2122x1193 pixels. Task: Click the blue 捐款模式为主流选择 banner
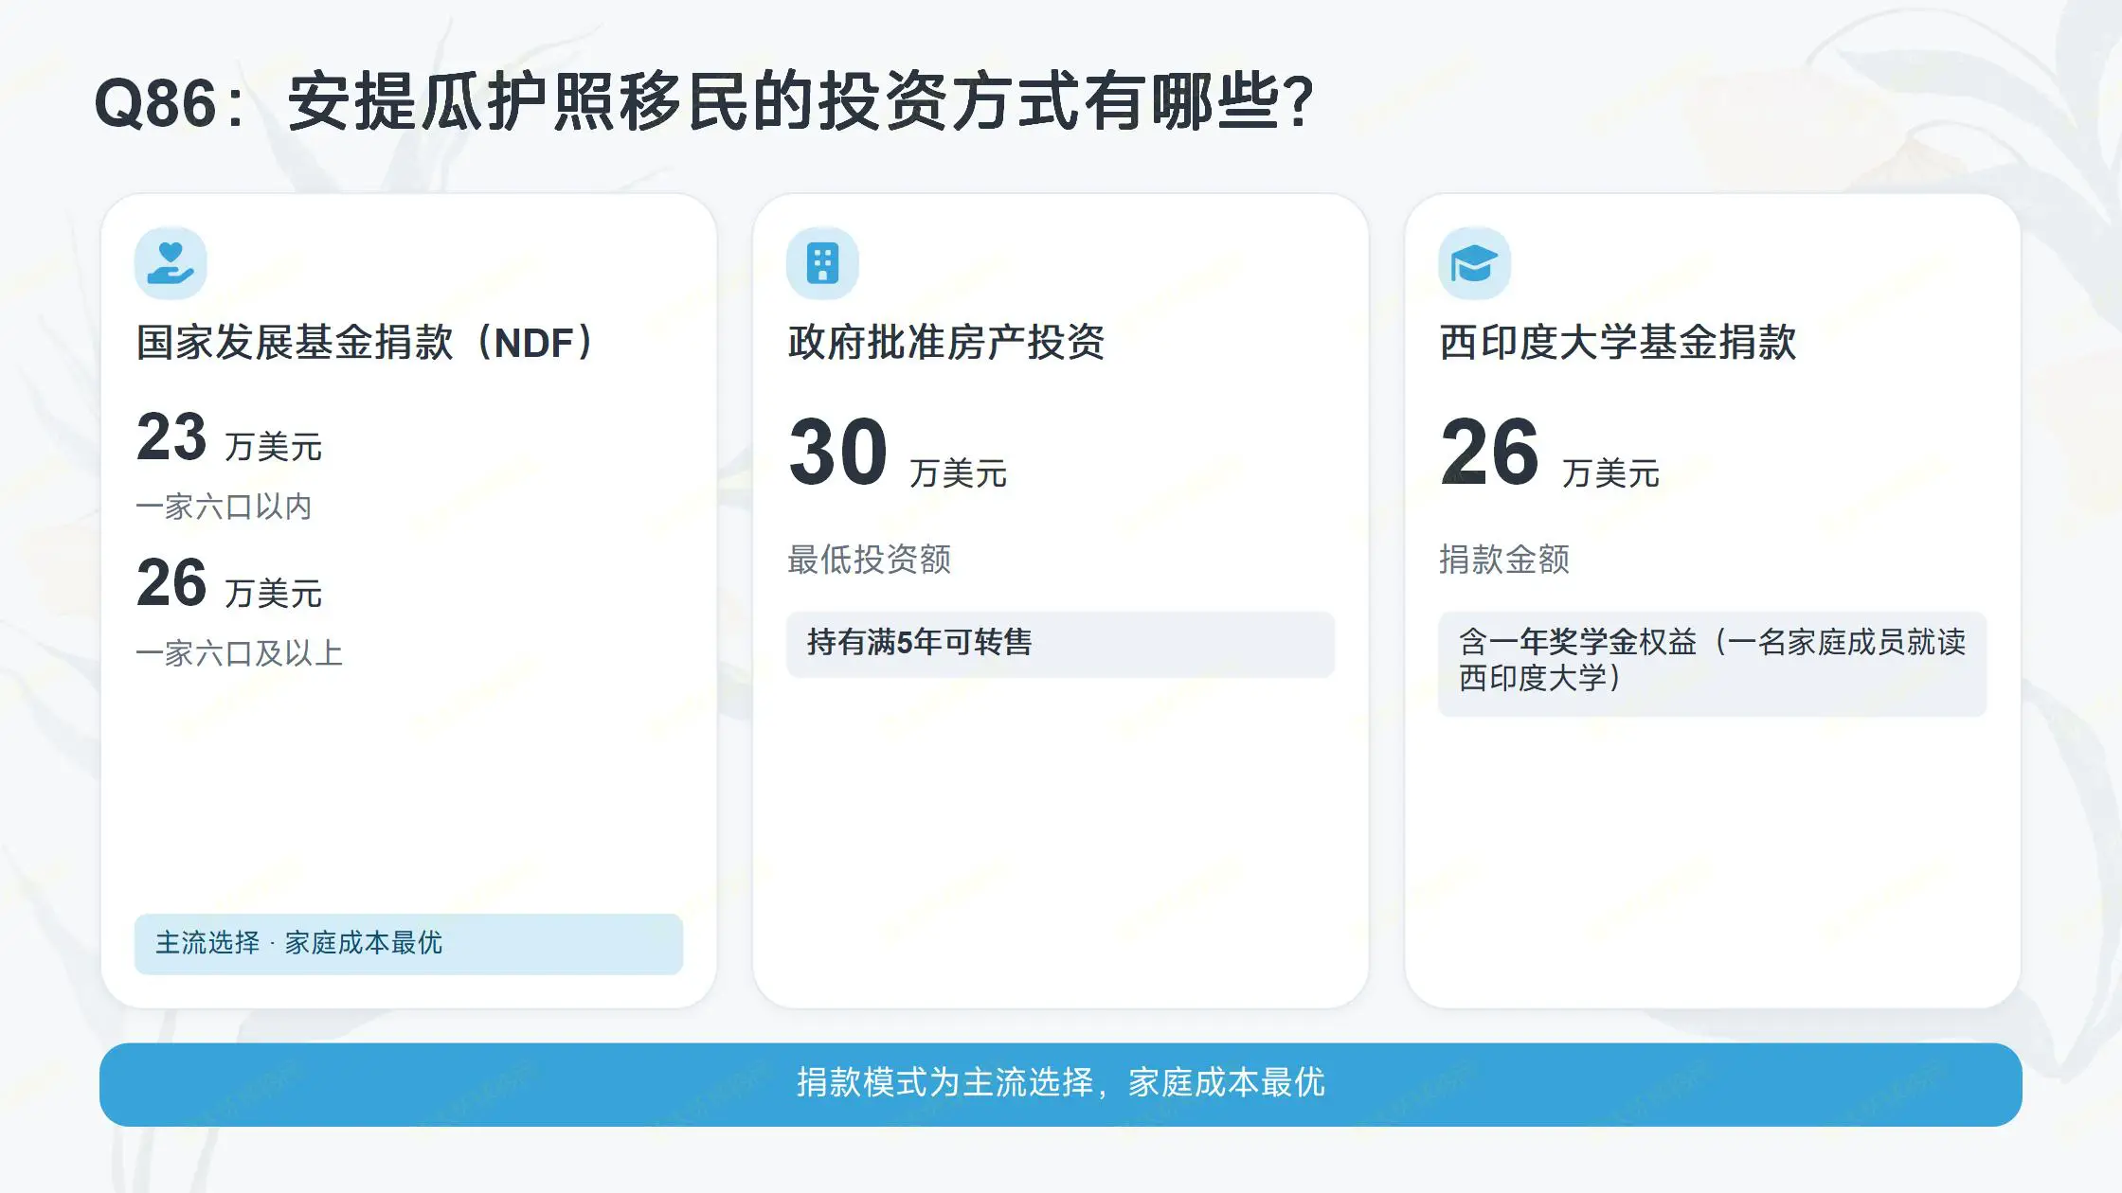click(x=1061, y=1084)
